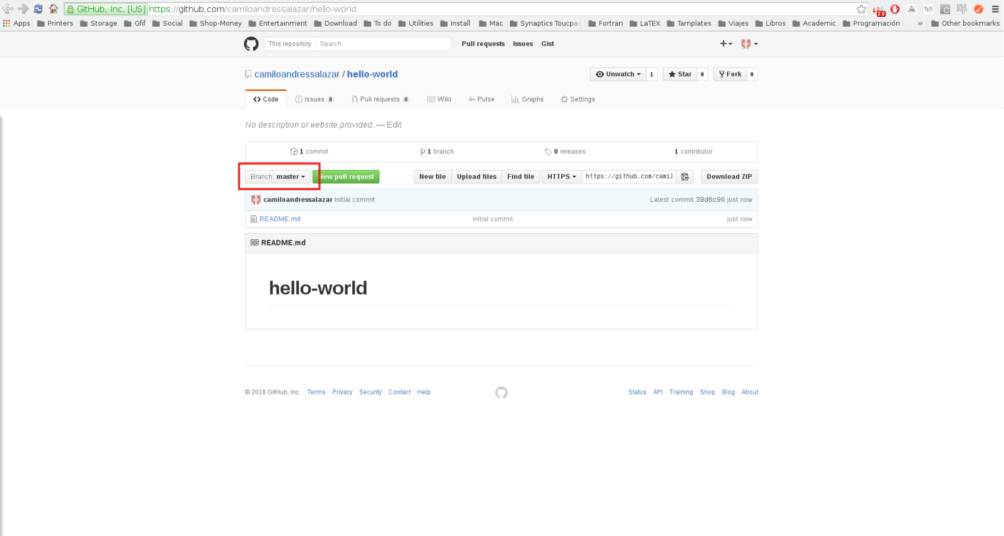Open README.md file in list

(x=280, y=219)
